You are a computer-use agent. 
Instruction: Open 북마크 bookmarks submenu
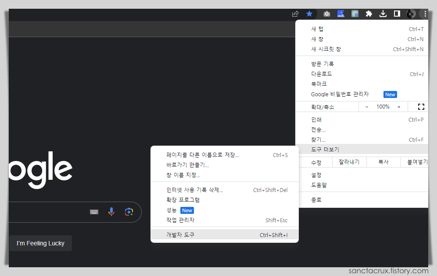[362, 84]
